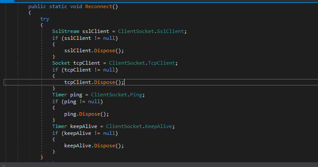318x167 pixels.
Task: Click Dispose in tcpClient.Dispose() call
Action: 105,82
